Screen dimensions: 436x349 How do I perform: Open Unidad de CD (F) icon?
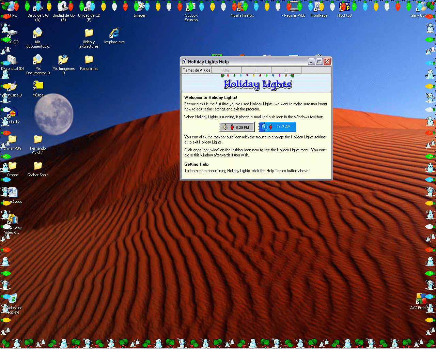89,6
